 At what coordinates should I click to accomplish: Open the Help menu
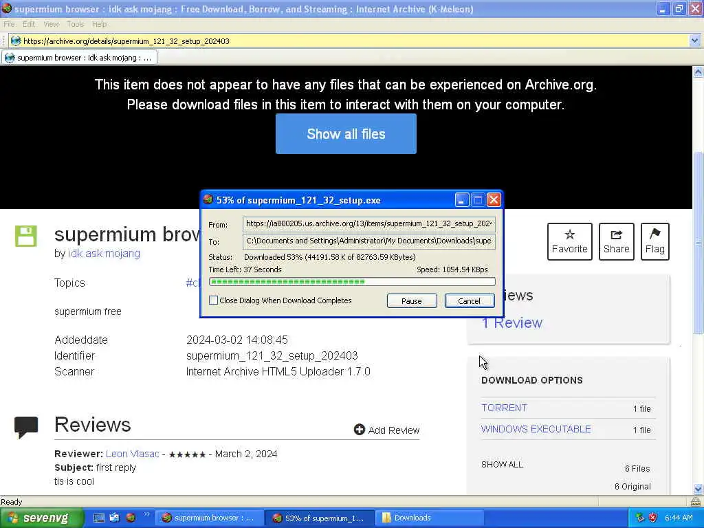point(99,24)
